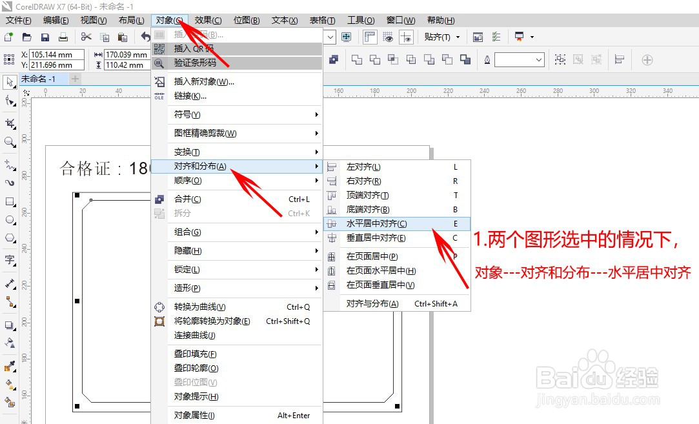The image size is (699, 424).
Task: Select the Artistic Media tool
Action: [10, 183]
